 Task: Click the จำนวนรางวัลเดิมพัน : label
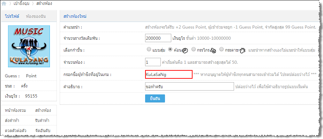pyautogui.click(x=82, y=38)
